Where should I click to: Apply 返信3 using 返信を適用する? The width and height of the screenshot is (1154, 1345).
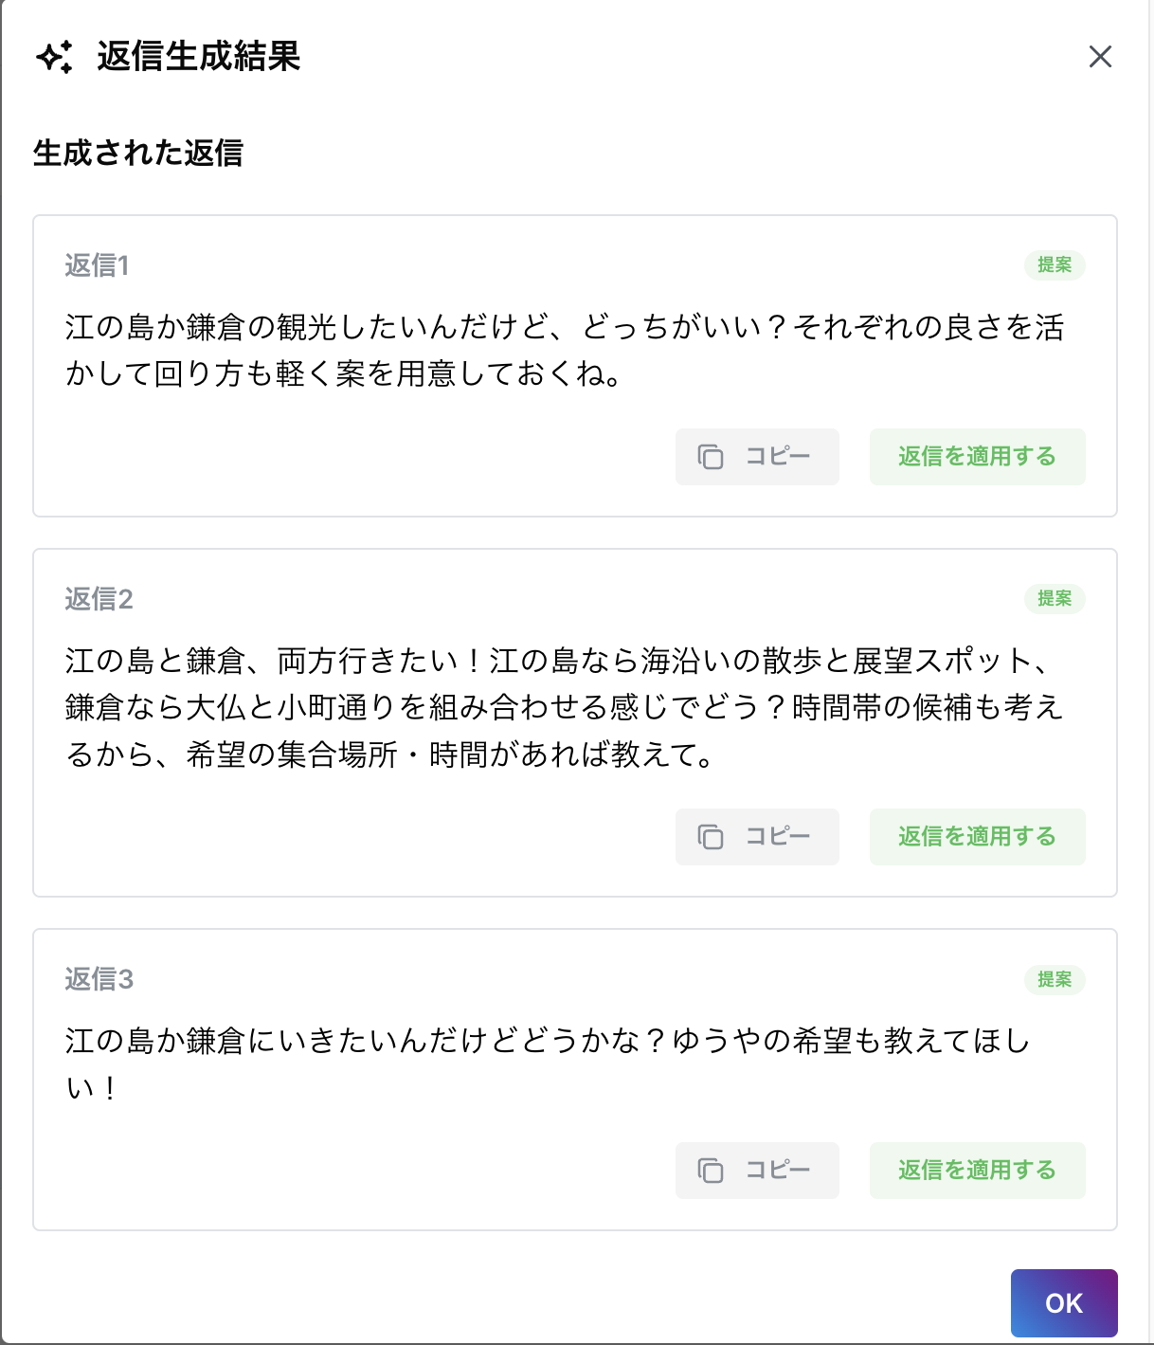[977, 1171]
